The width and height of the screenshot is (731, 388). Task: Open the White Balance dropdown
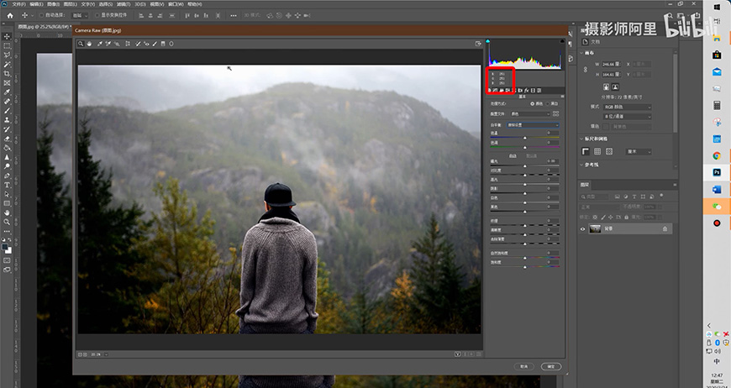(x=533, y=125)
